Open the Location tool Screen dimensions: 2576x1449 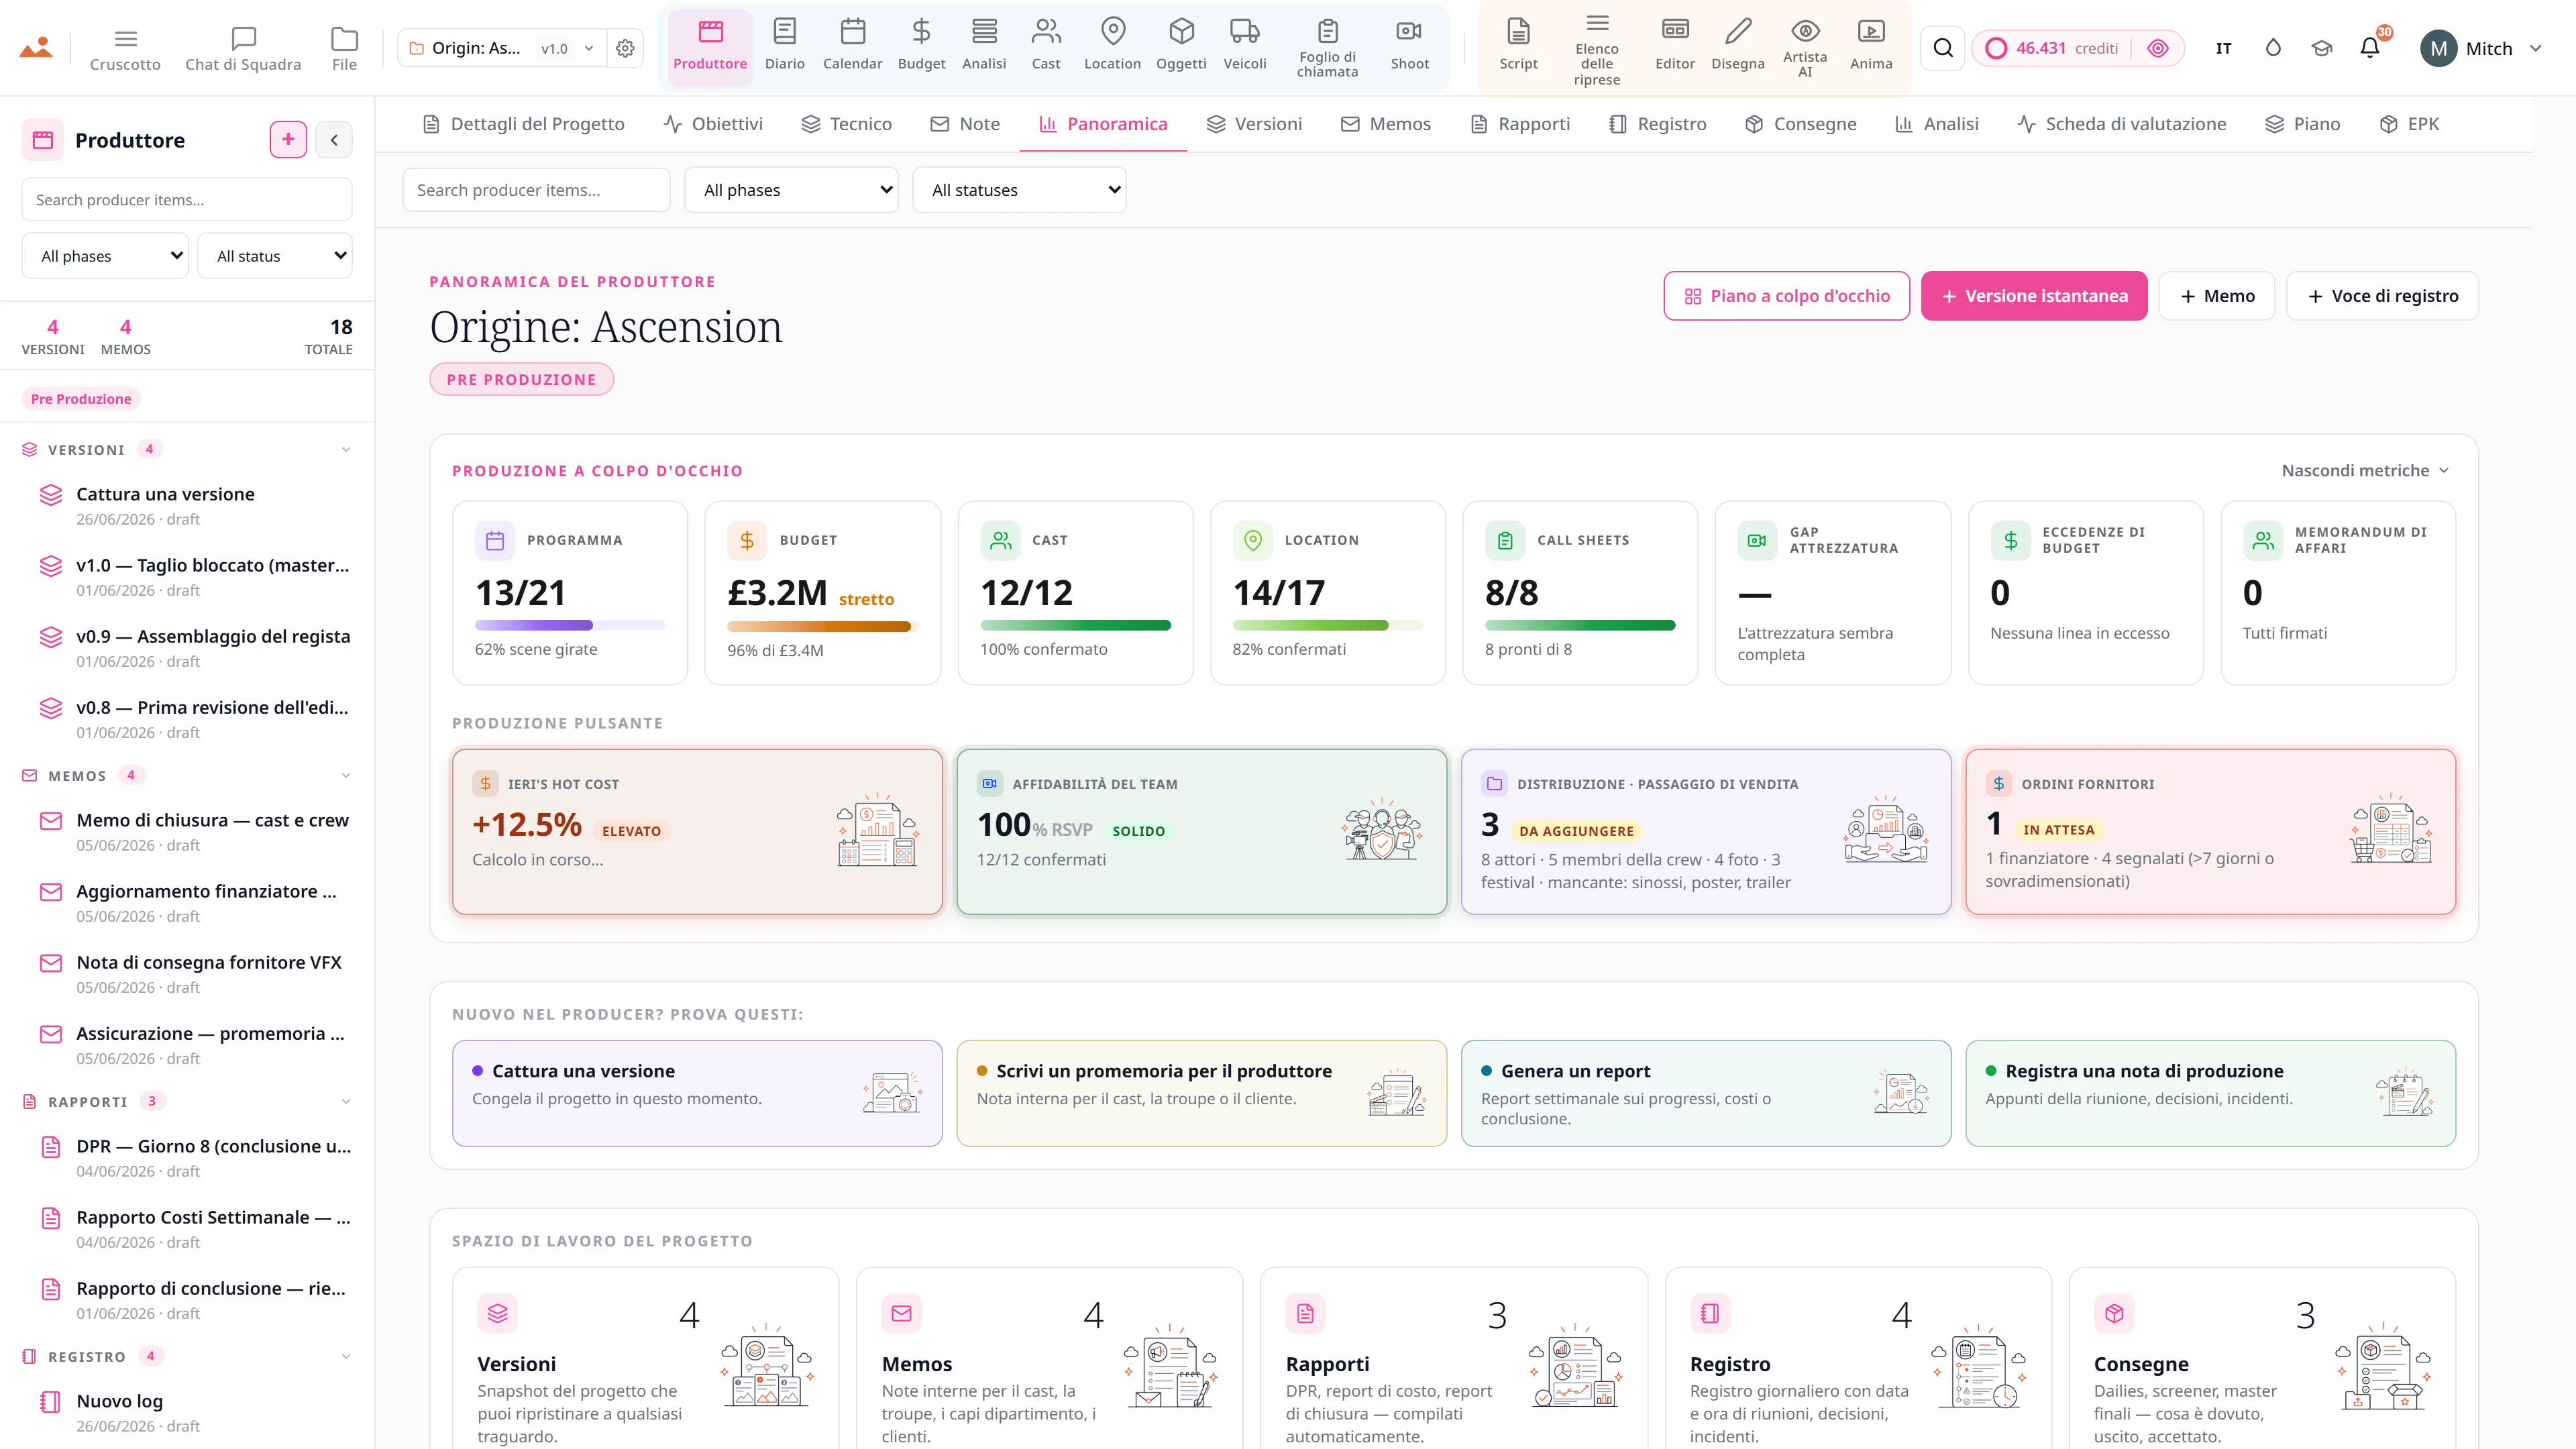point(1112,46)
